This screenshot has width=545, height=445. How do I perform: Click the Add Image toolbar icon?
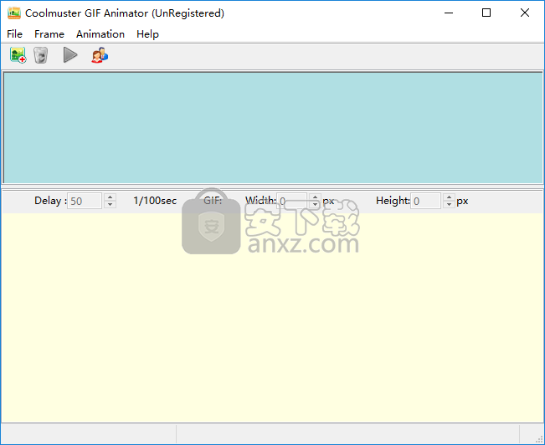pyautogui.click(x=18, y=55)
